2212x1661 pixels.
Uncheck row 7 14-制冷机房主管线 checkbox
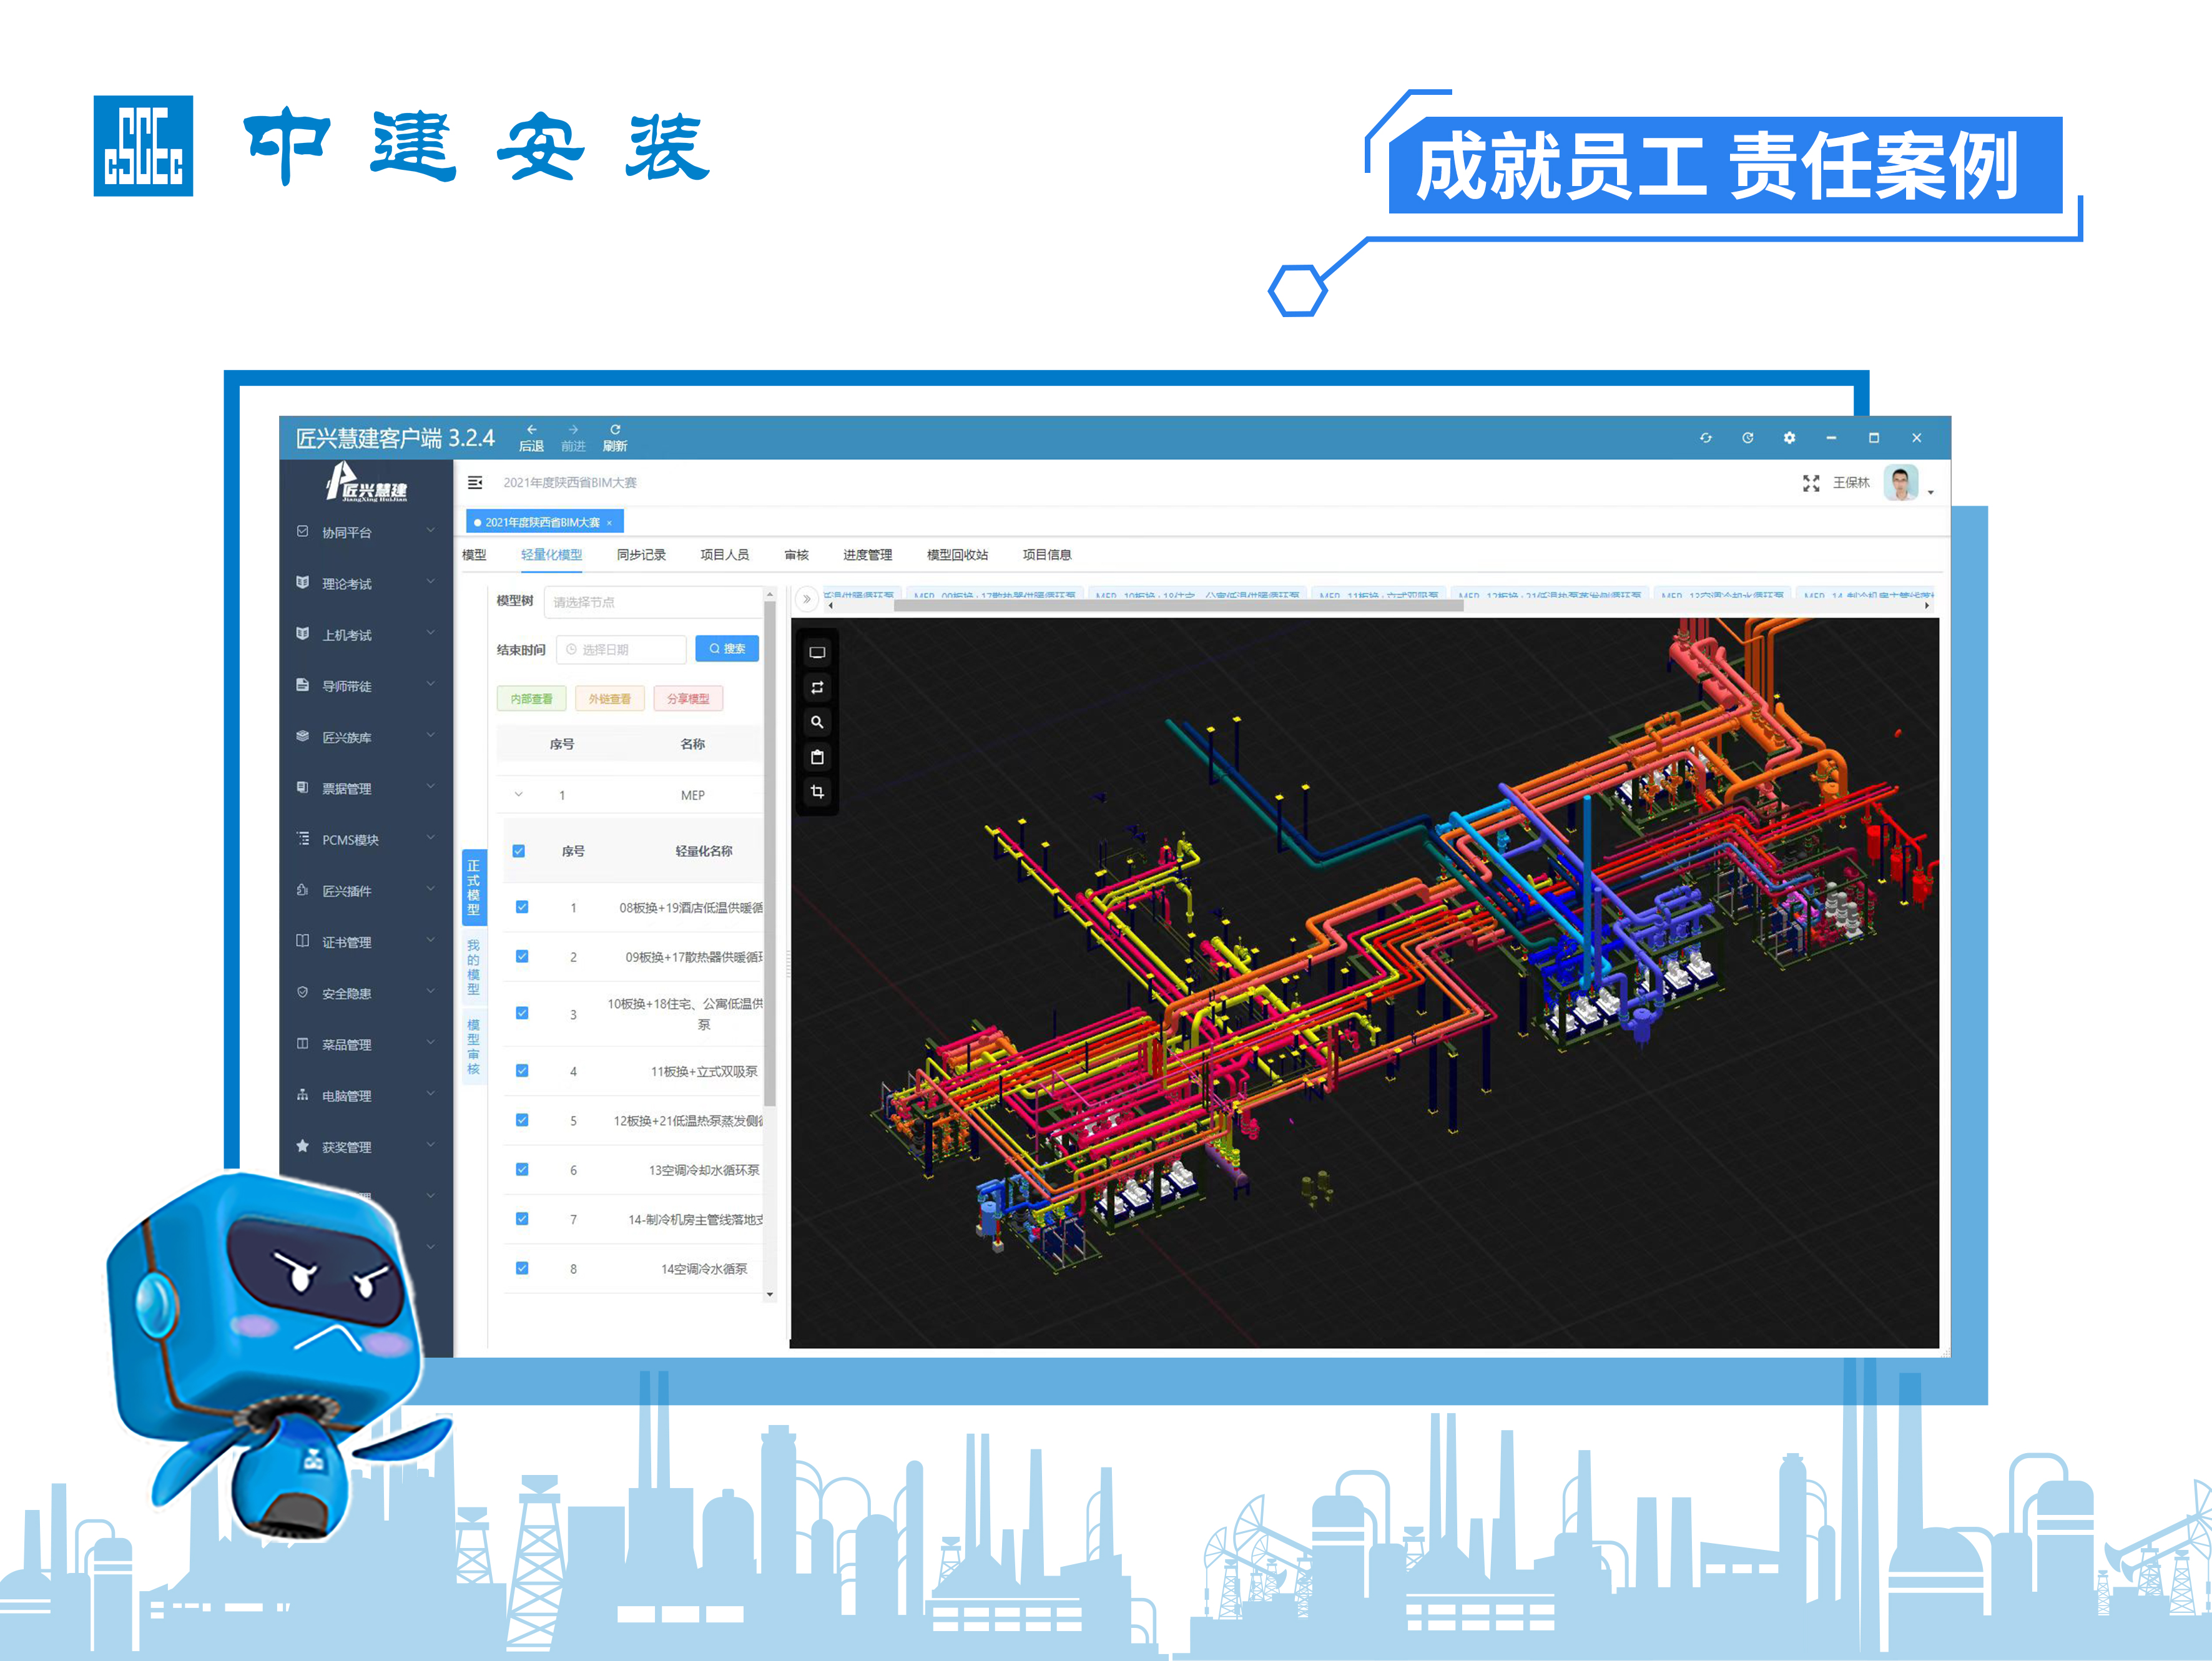click(x=522, y=1218)
